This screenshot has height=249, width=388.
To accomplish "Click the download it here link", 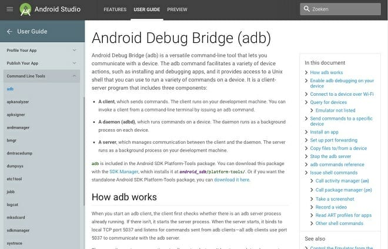I will click(x=232, y=180).
